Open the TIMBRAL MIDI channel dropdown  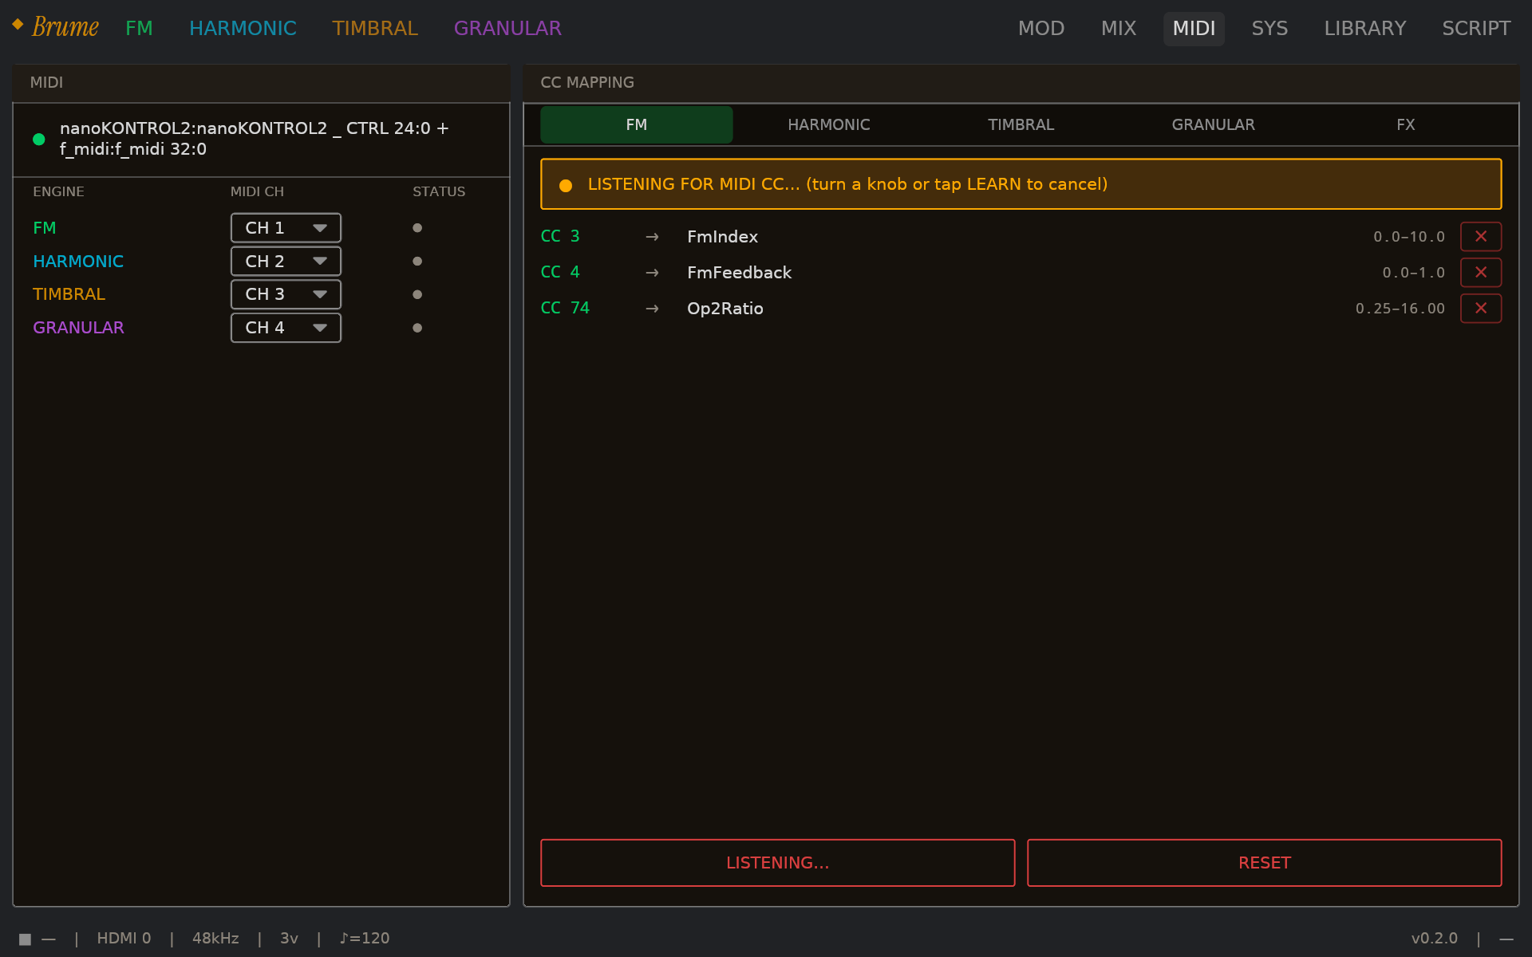pyautogui.click(x=286, y=294)
